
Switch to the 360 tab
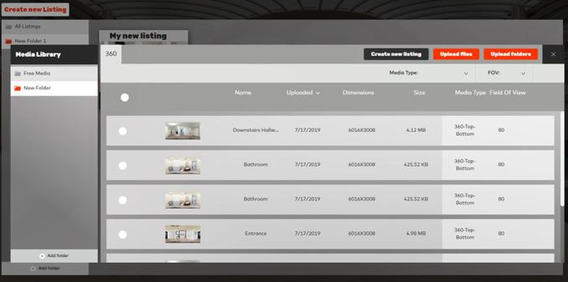click(111, 54)
